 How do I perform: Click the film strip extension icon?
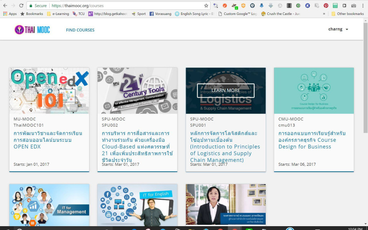tap(289, 6)
